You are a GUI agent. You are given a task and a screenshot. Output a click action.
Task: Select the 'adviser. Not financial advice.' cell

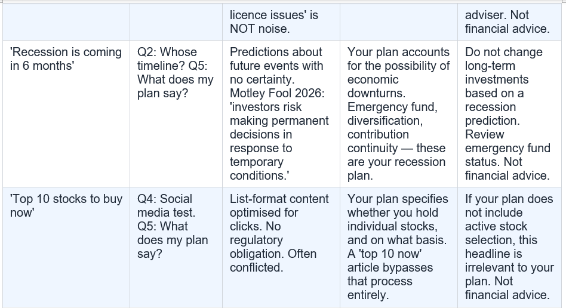pos(509,22)
